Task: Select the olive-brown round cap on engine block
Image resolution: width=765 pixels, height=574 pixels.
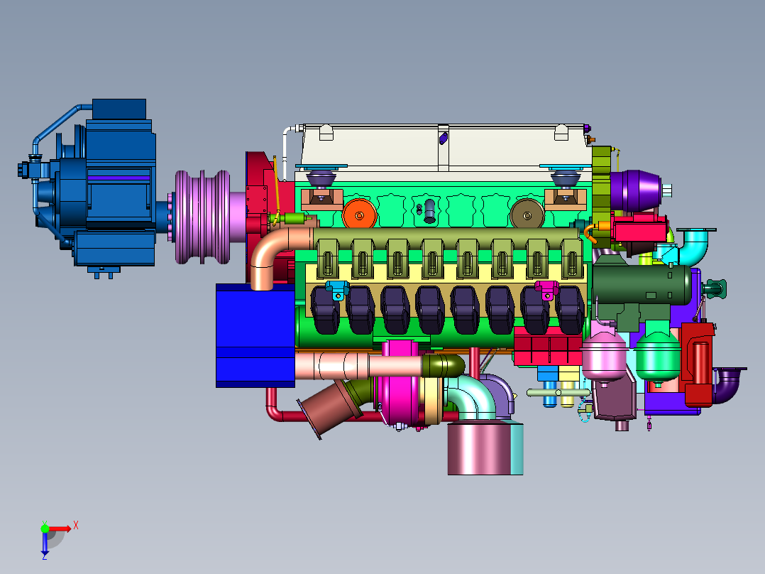Action: point(527,215)
